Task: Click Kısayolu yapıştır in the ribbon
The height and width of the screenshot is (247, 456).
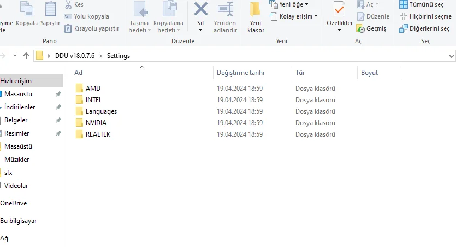Action: 92,28
